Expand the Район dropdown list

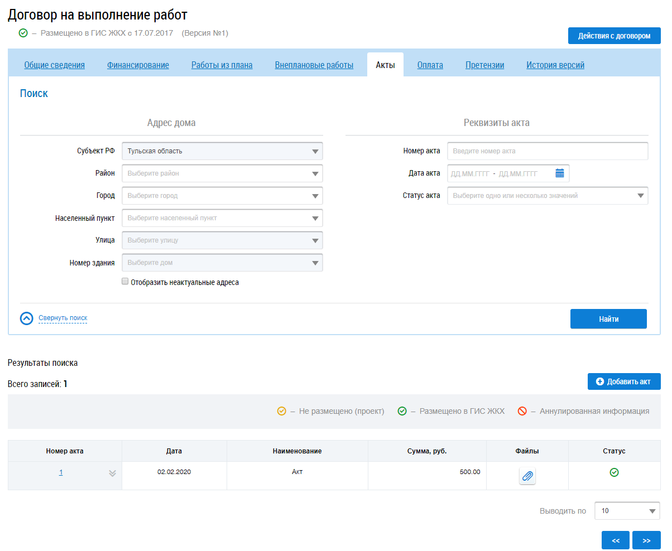click(x=222, y=173)
